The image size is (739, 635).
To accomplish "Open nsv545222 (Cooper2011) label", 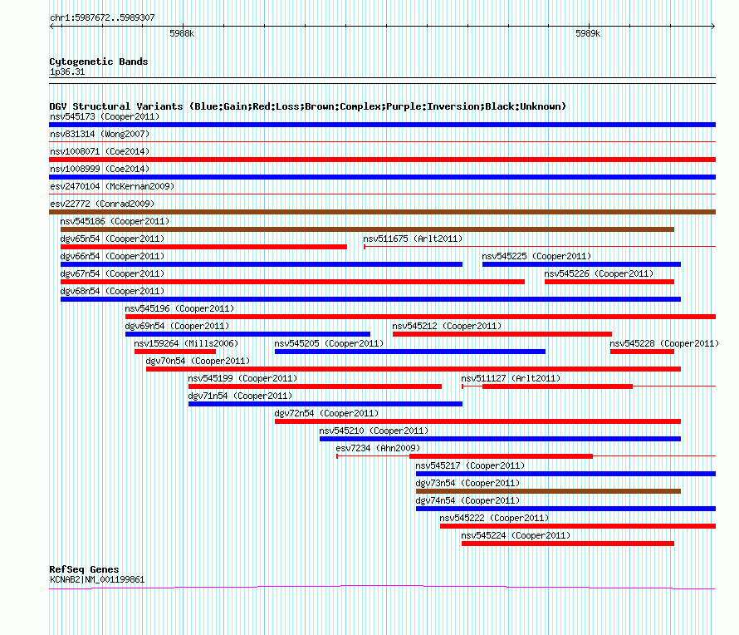I will point(494,518).
